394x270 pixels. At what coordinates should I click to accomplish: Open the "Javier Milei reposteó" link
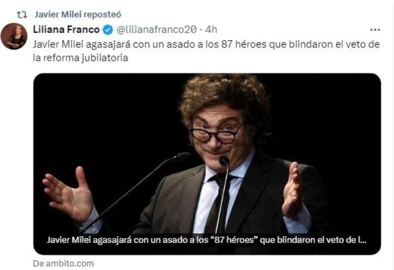click(x=78, y=15)
